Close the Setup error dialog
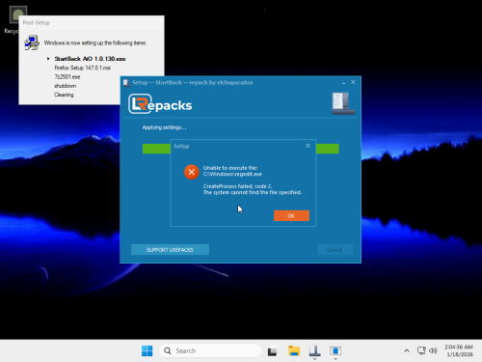The height and width of the screenshot is (362, 482). pos(308,146)
